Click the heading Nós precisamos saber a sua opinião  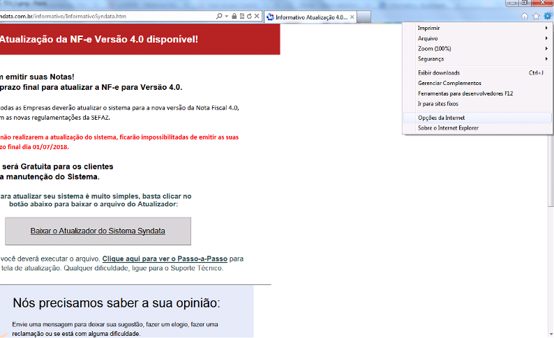point(117,302)
